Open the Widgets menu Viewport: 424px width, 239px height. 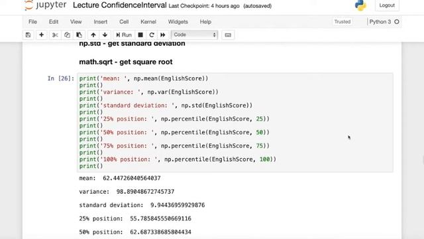(178, 22)
